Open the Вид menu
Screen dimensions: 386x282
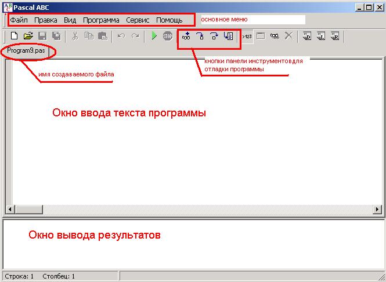point(70,20)
